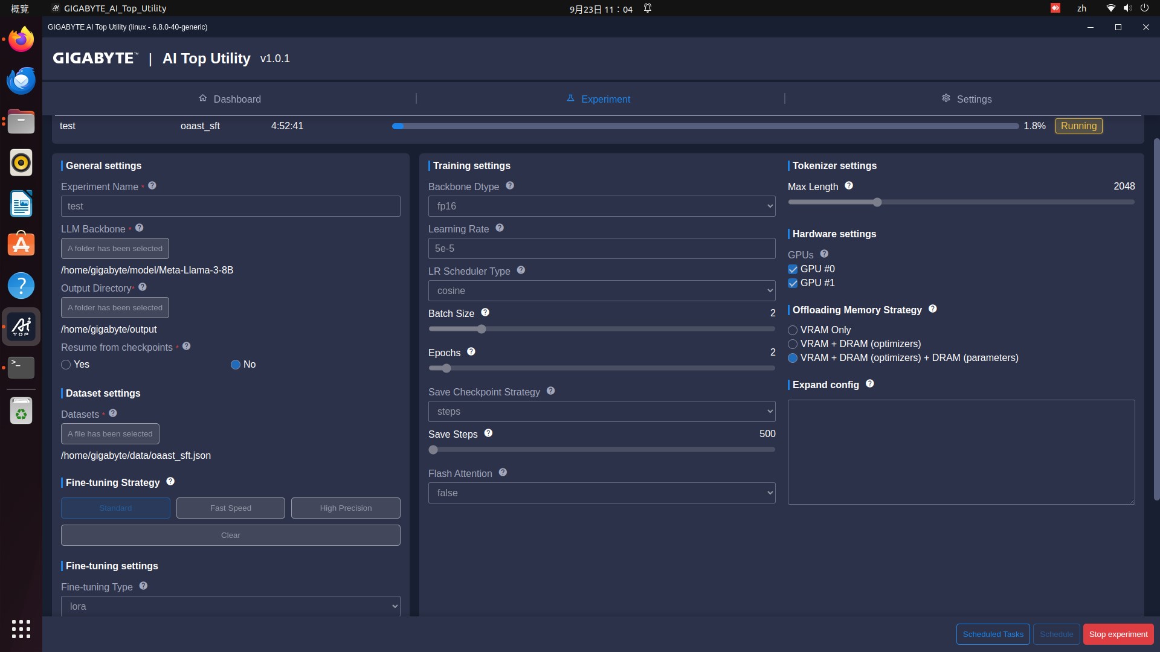Open Flash Attention dropdown
This screenshot has width=1160, height=652.
(x=602, y=492)
